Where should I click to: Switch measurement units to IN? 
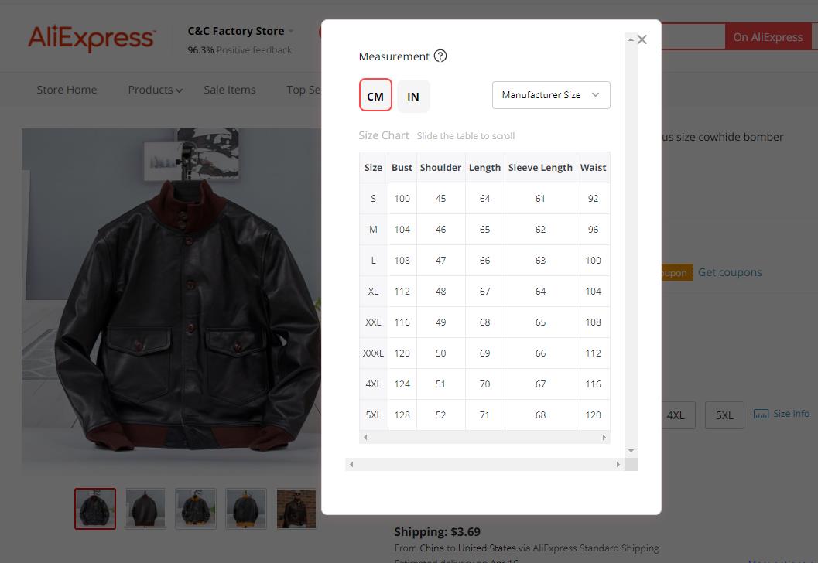(x=413, y=96)
